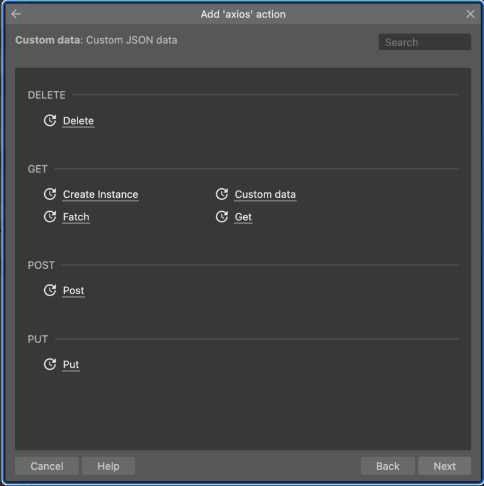Click the POST section heading
Screen dimensions: 484x486
[x=41, y=265]
